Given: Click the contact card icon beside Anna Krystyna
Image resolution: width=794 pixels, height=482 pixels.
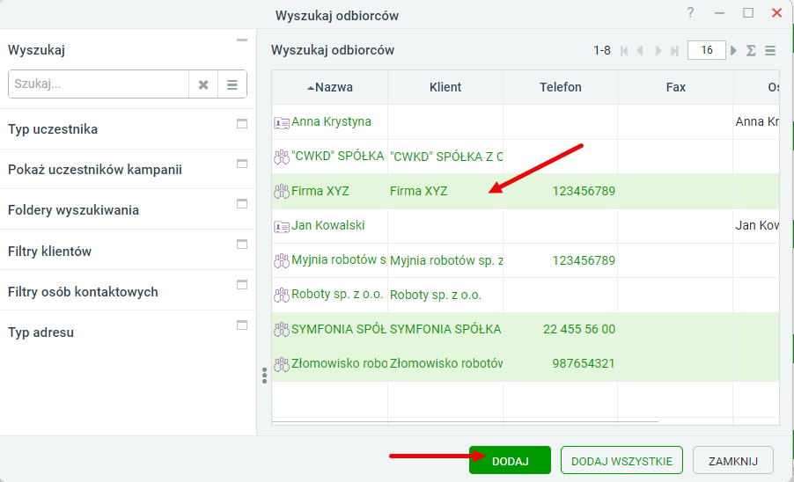Looking at the screenshot, I should [282, 123].
